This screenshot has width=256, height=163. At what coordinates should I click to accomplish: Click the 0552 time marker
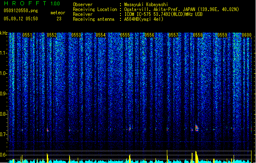(52, 35)
